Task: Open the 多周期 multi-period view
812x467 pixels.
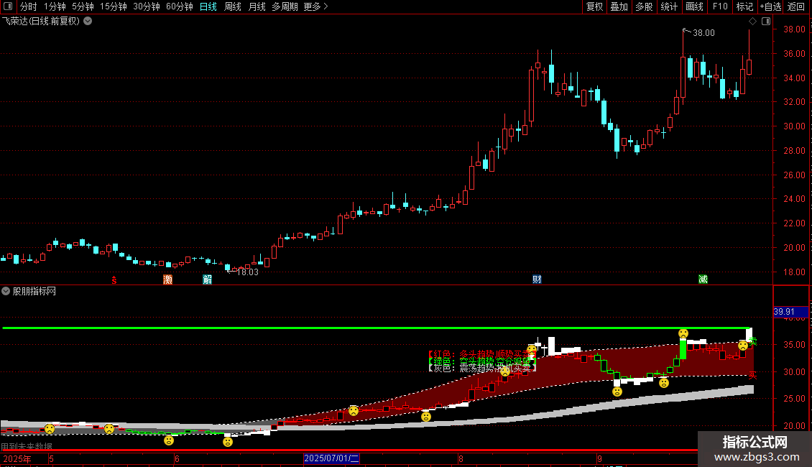Action: click(285, 6)
